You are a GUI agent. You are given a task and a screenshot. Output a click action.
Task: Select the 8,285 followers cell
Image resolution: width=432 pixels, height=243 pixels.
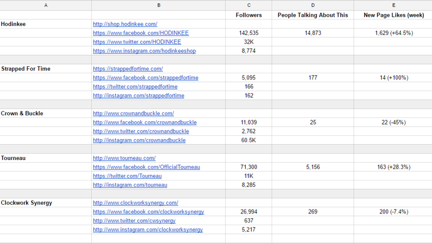tap(249, 185)
